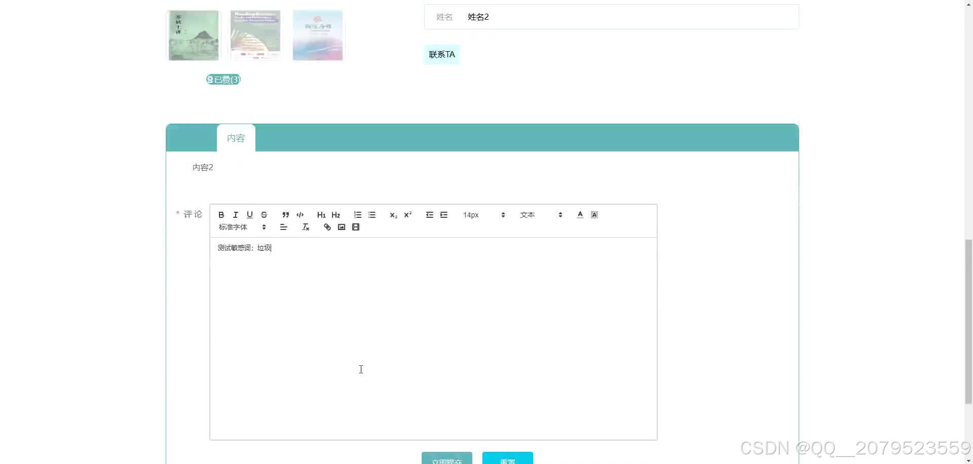
Task: Insert a code block in the comment
Action: click(x=300, y=215)
